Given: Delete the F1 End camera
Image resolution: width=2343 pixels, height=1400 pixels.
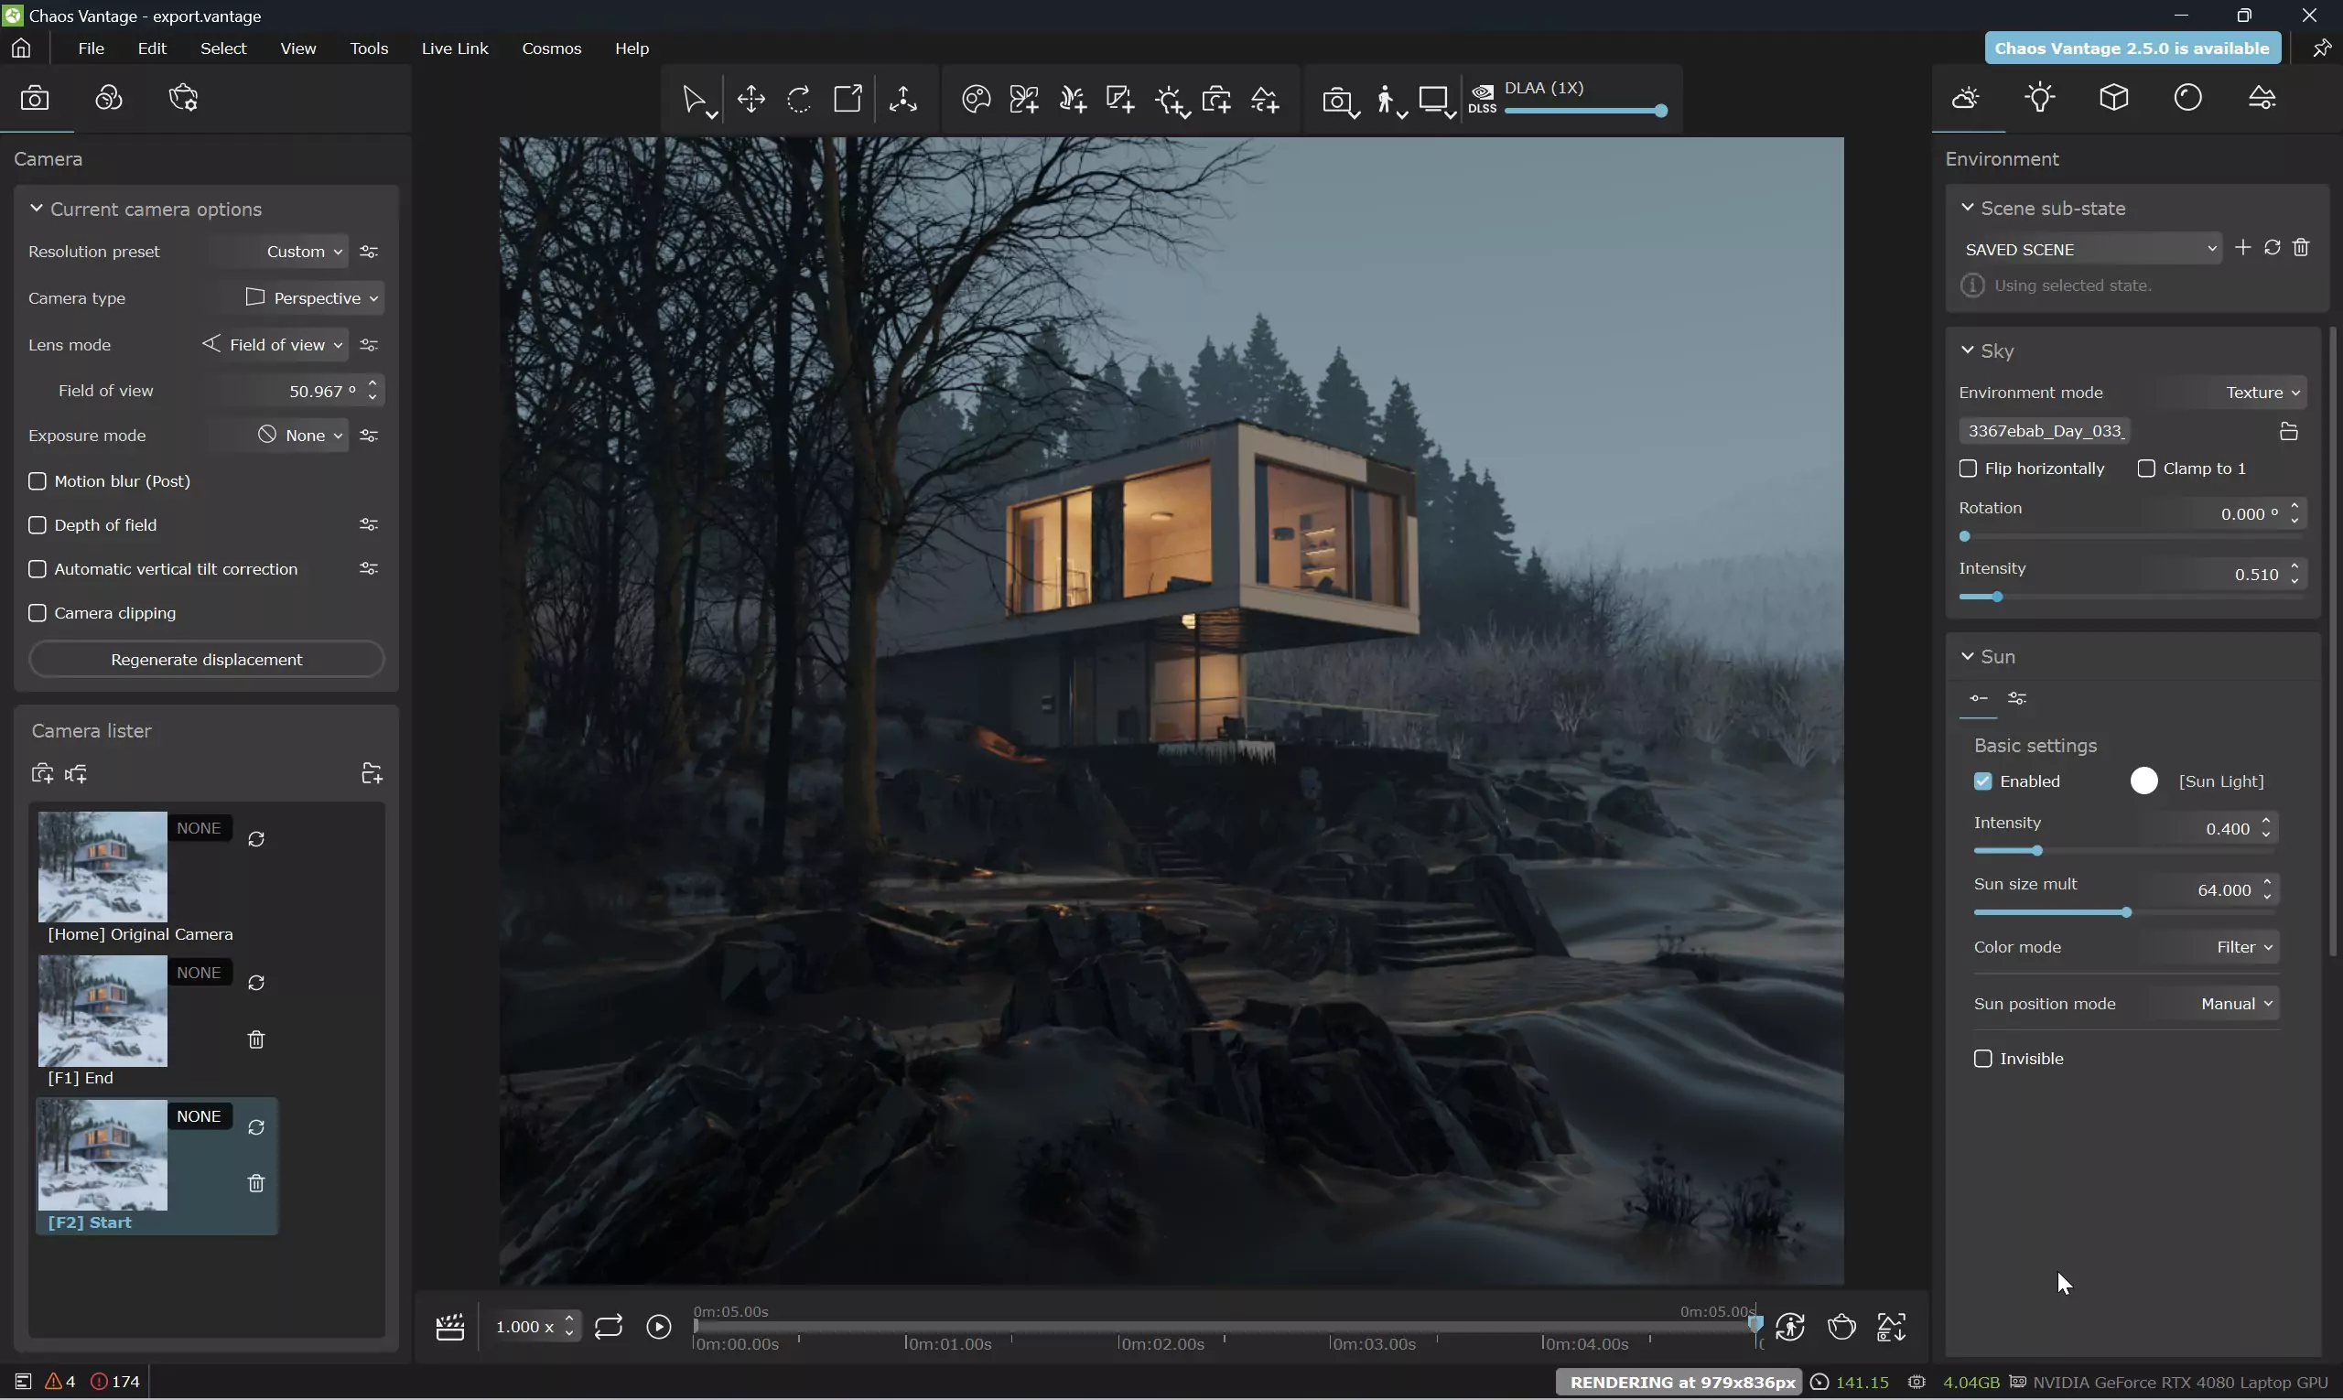Looking at the screenshot, I should pyautogui.click(x=255, y=1039).
